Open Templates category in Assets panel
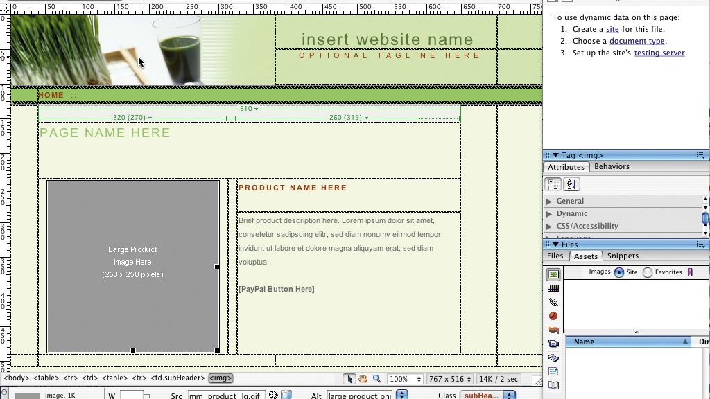710x399 pixels. (553, 371)
